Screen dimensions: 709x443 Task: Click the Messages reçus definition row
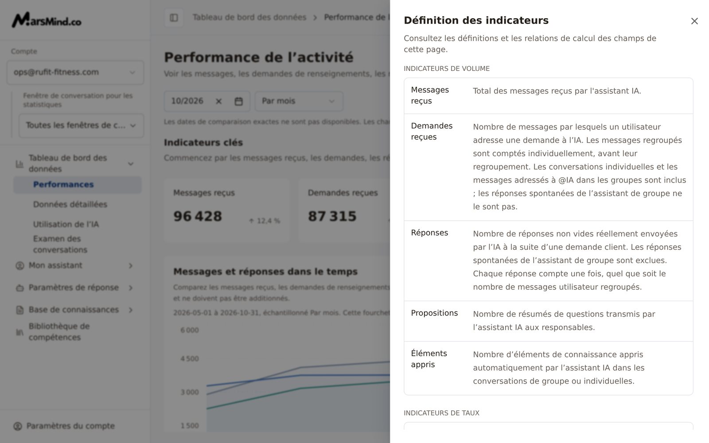click(549, 96)
